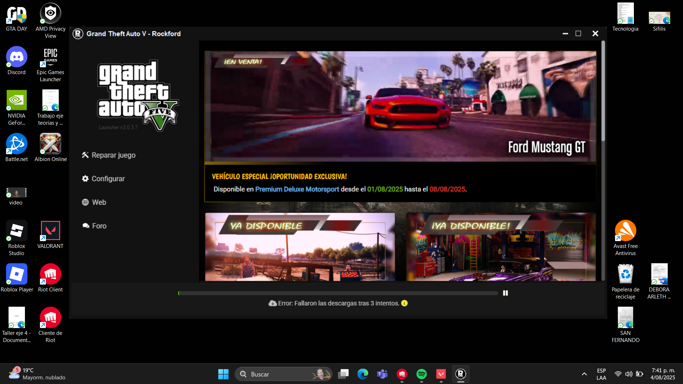The width and height of the screenshot is (683, 384).
Task: Select the VALORANT desktop shortcut
Action: click(50, 234)
